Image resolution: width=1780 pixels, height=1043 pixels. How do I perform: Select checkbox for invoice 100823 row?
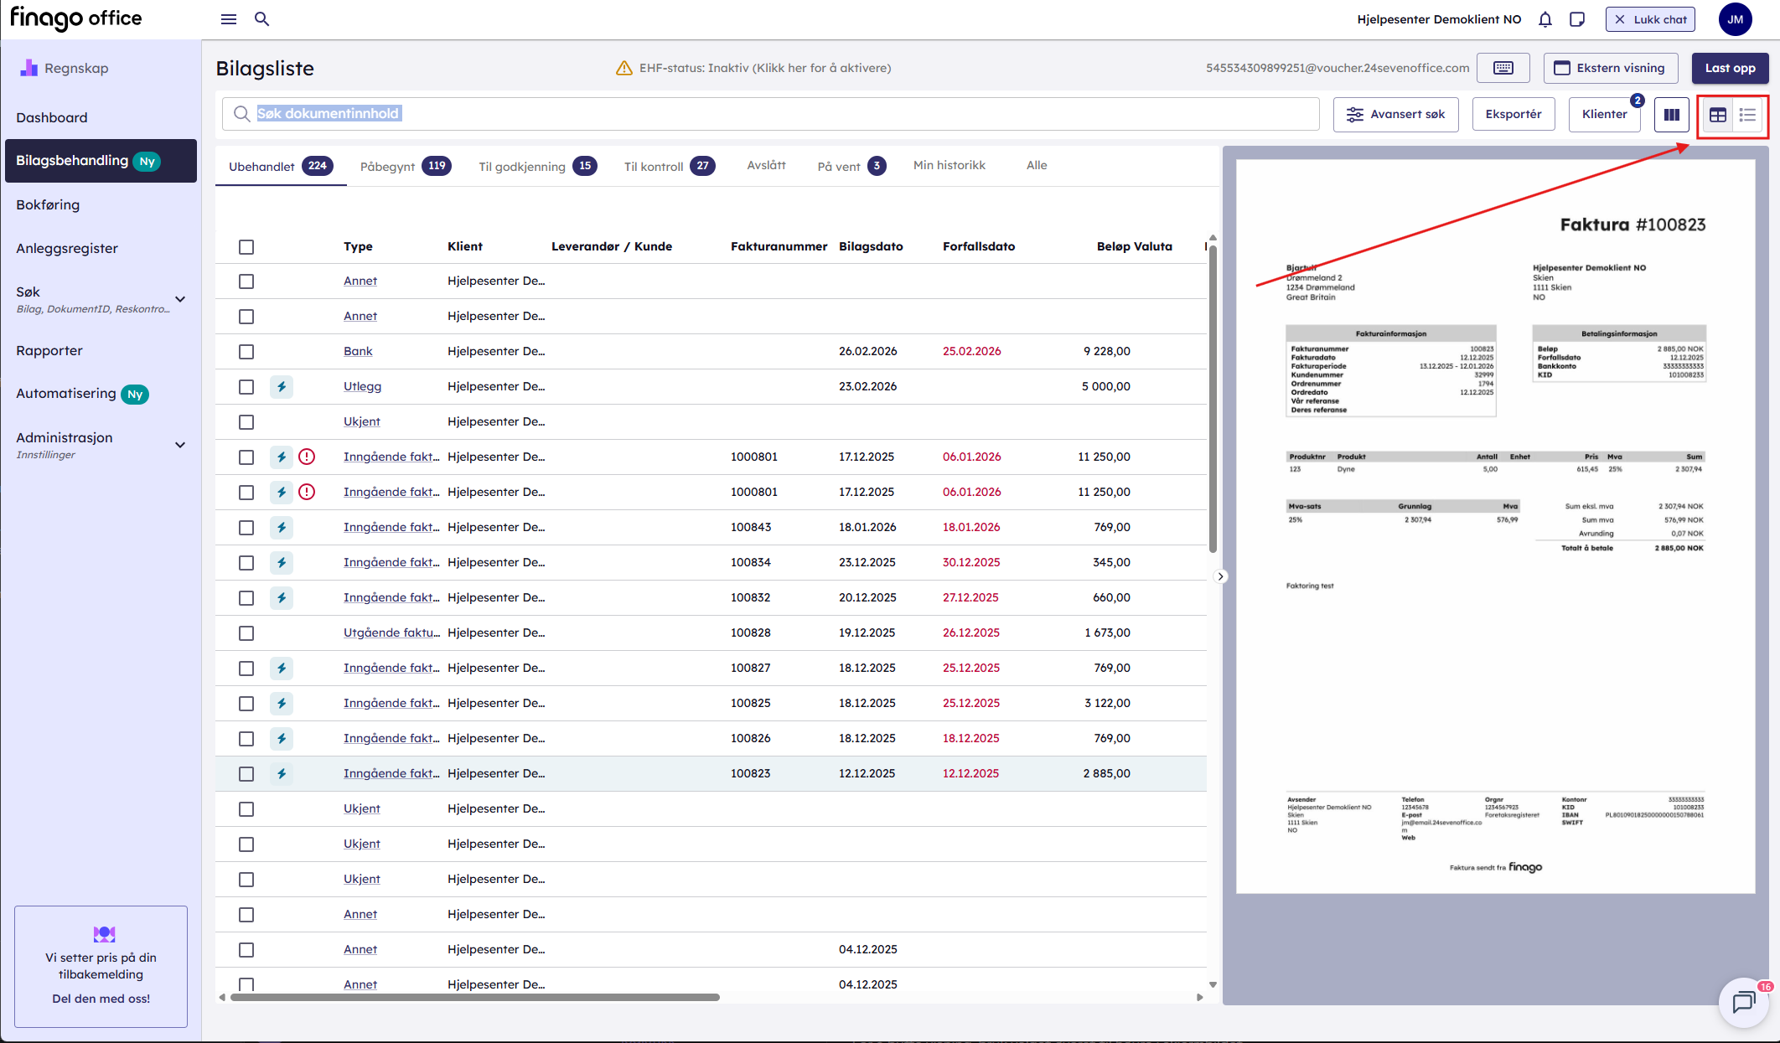[x=246, y=774]
